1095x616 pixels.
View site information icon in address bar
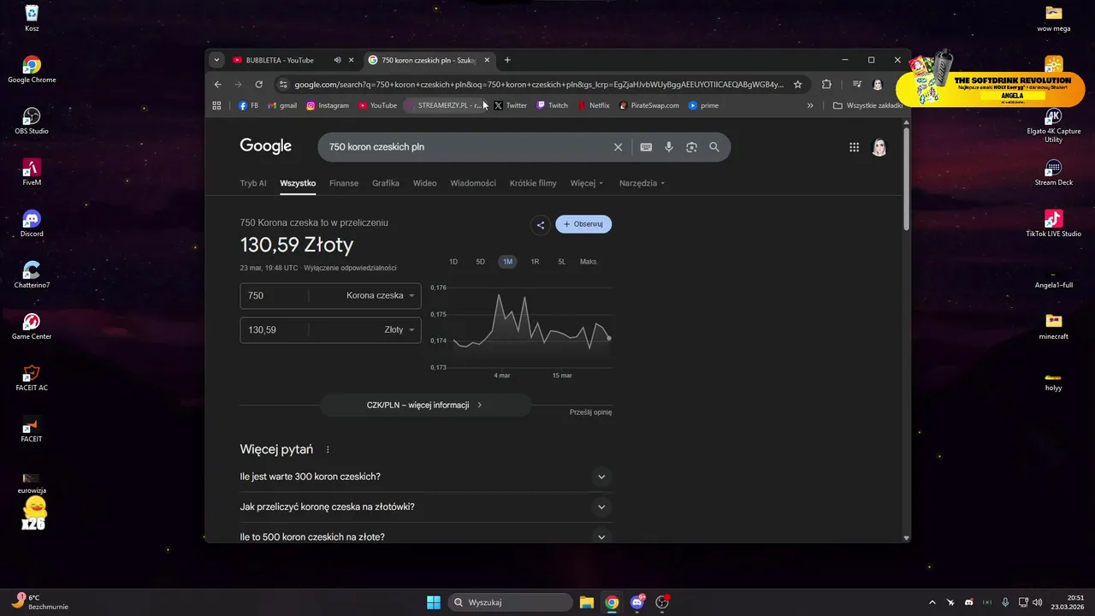[283, 85]
